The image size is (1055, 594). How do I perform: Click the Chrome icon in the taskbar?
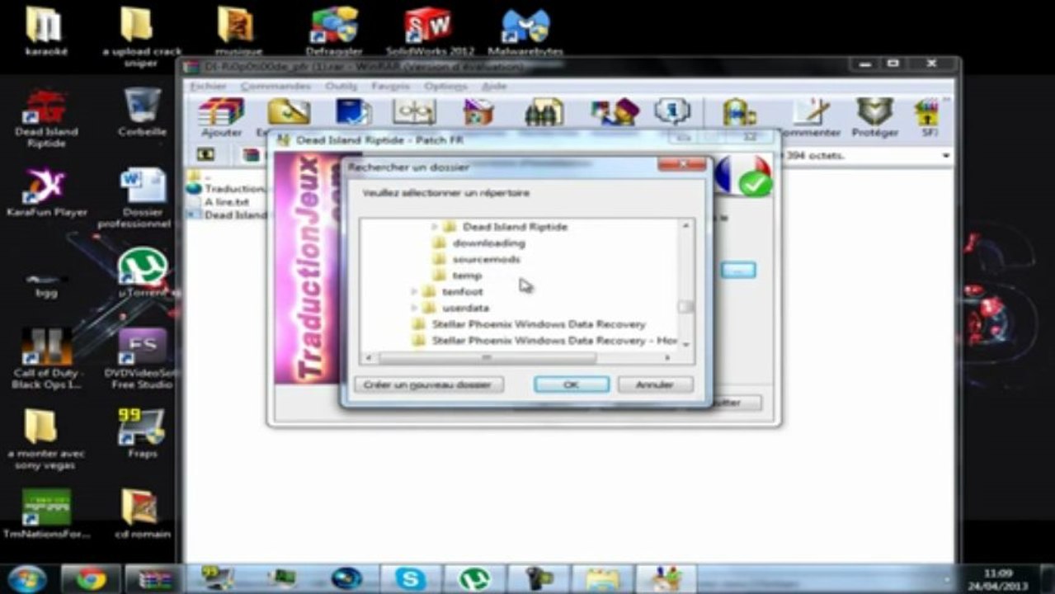pos(91,579)
